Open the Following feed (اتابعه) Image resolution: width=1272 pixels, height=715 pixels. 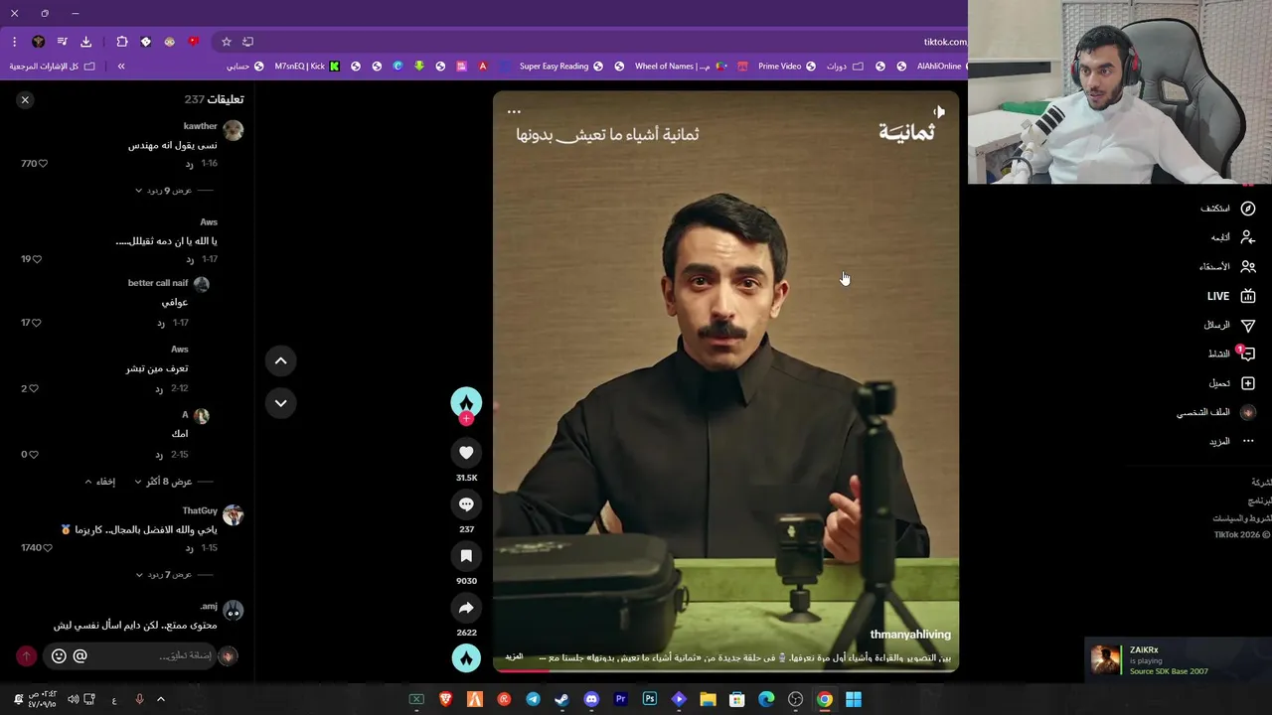click(1232, 237)
